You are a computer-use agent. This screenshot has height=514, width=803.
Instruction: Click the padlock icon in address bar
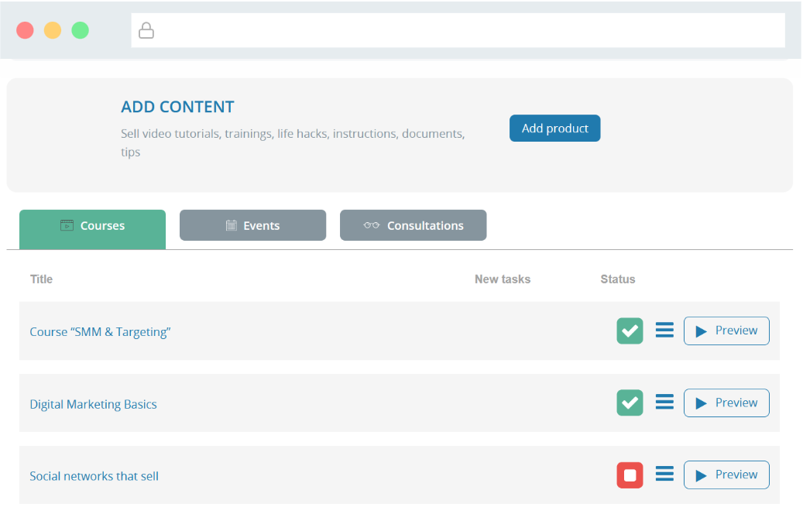click(x=146, y=31)
